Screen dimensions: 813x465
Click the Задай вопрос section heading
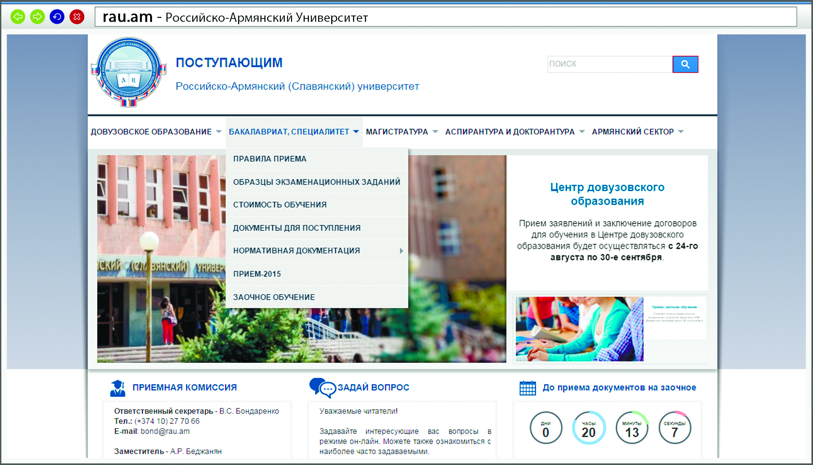click(373, 388)
